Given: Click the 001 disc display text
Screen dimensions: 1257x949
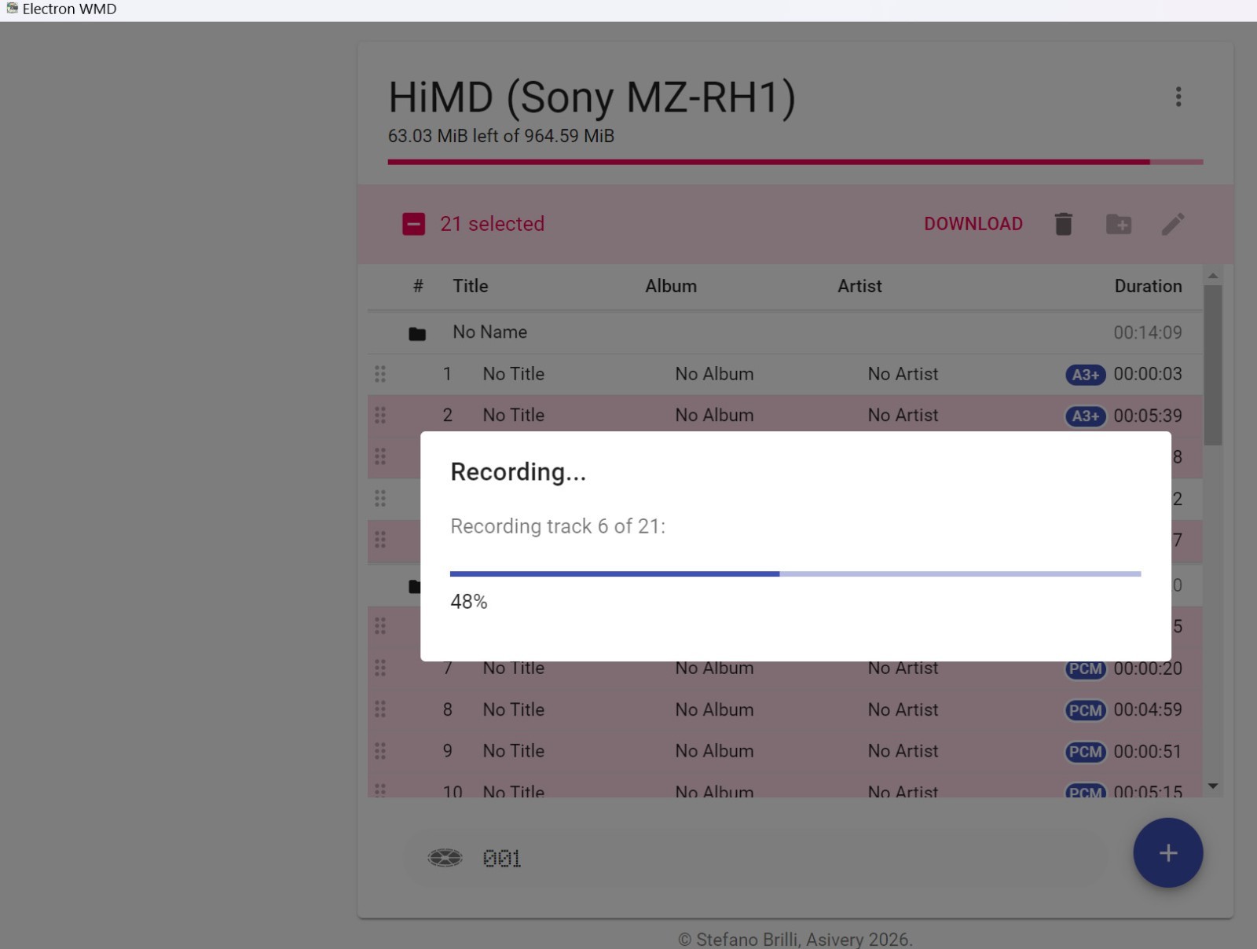Looking at the screenshot, I should click(x=502, y=859).
